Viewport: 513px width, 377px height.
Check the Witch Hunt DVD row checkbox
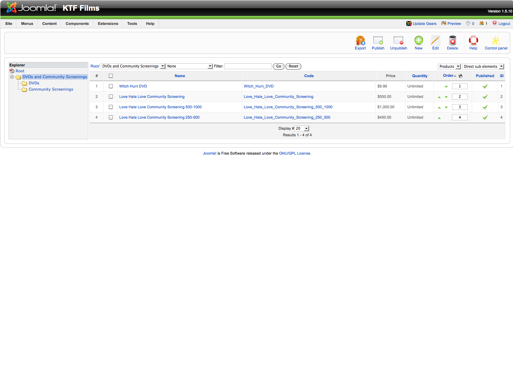tap(111, 86)
